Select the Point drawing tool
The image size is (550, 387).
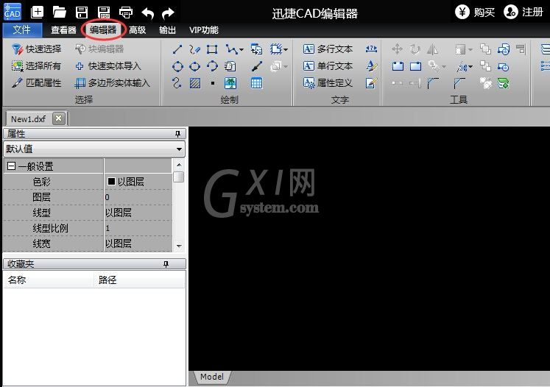point(213,83)
